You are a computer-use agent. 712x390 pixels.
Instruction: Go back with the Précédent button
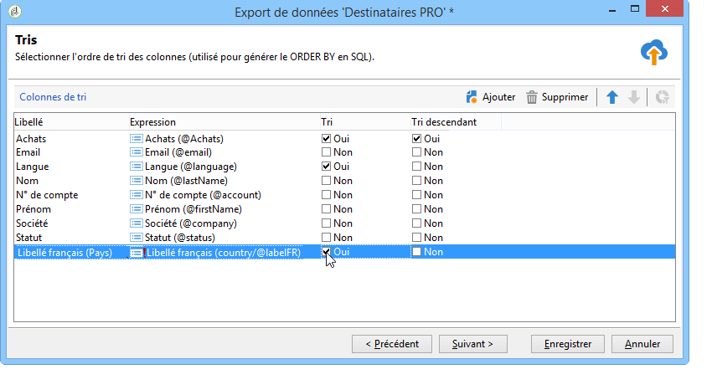pos(392,344)
